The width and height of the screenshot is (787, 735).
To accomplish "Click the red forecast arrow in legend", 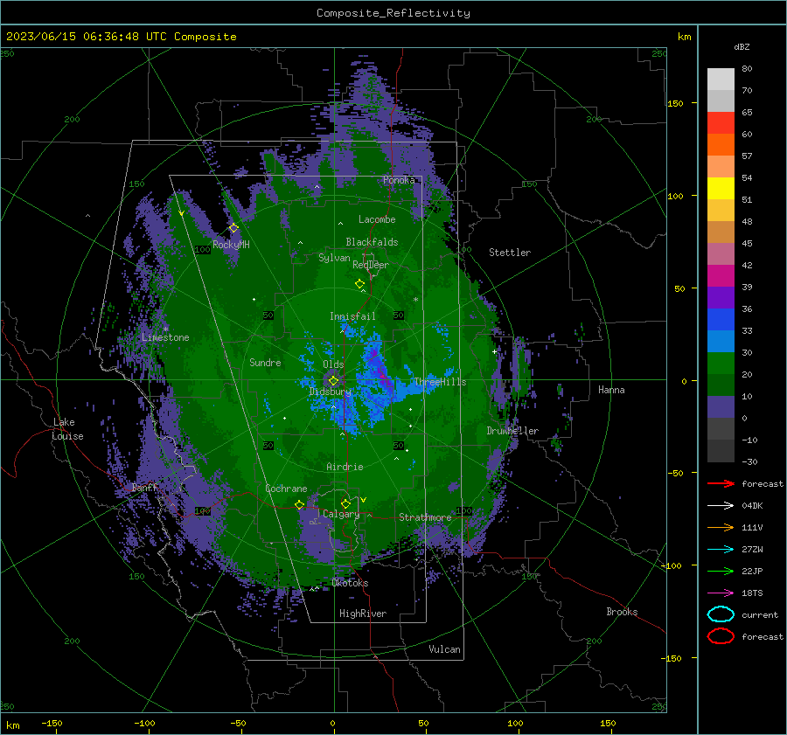I will [721, 483].
